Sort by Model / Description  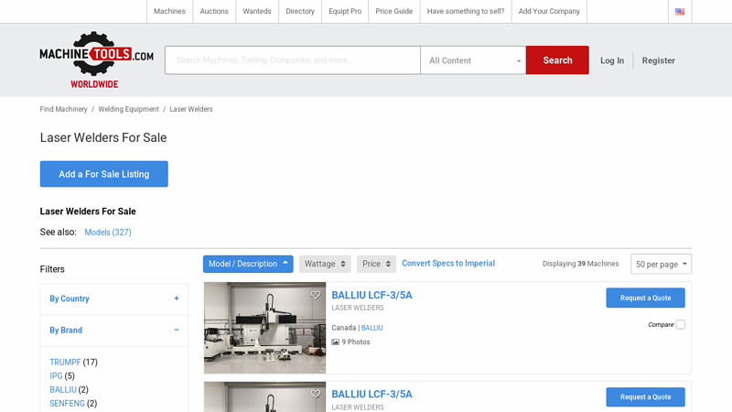[248, 264]
